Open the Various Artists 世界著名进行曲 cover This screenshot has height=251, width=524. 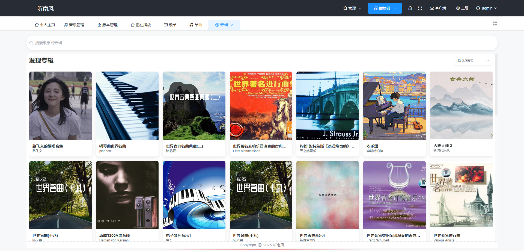[461, 195]
